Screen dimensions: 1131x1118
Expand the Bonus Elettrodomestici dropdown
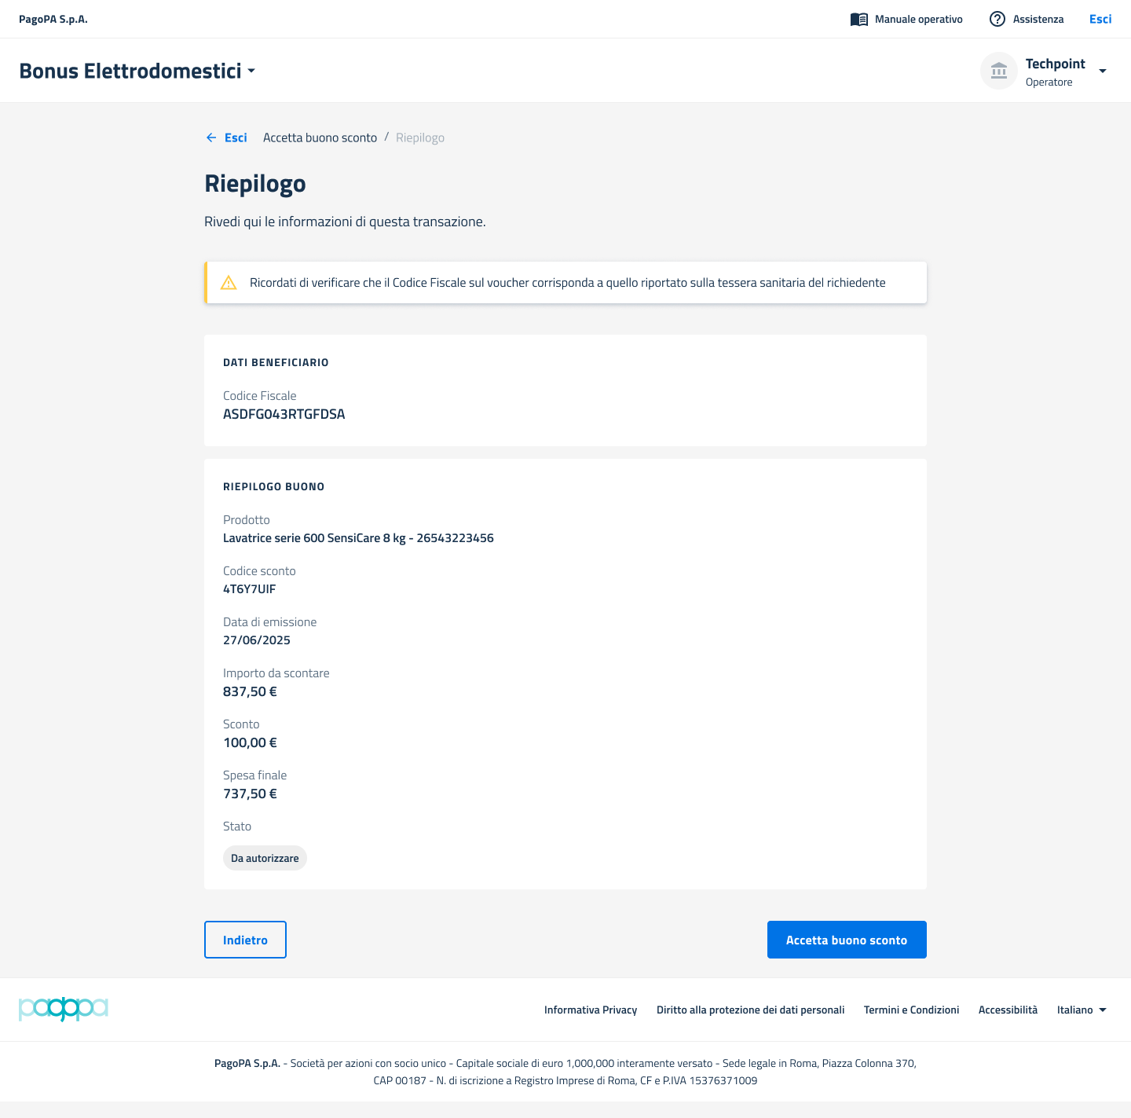click(x=251, y=71)
